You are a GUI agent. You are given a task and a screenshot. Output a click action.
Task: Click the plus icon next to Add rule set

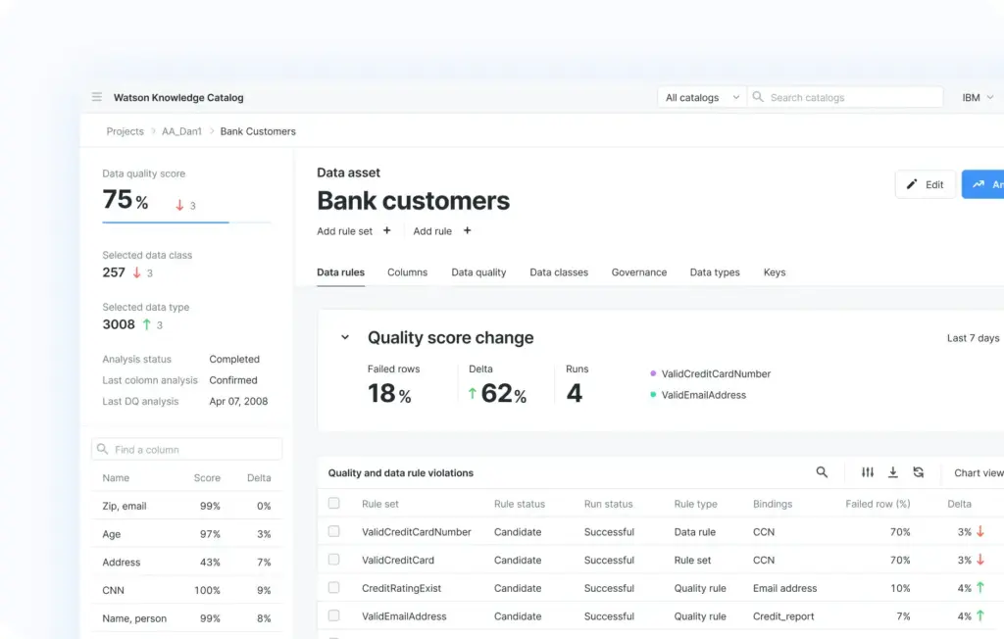pyautogui.click(x=386, y=231)
